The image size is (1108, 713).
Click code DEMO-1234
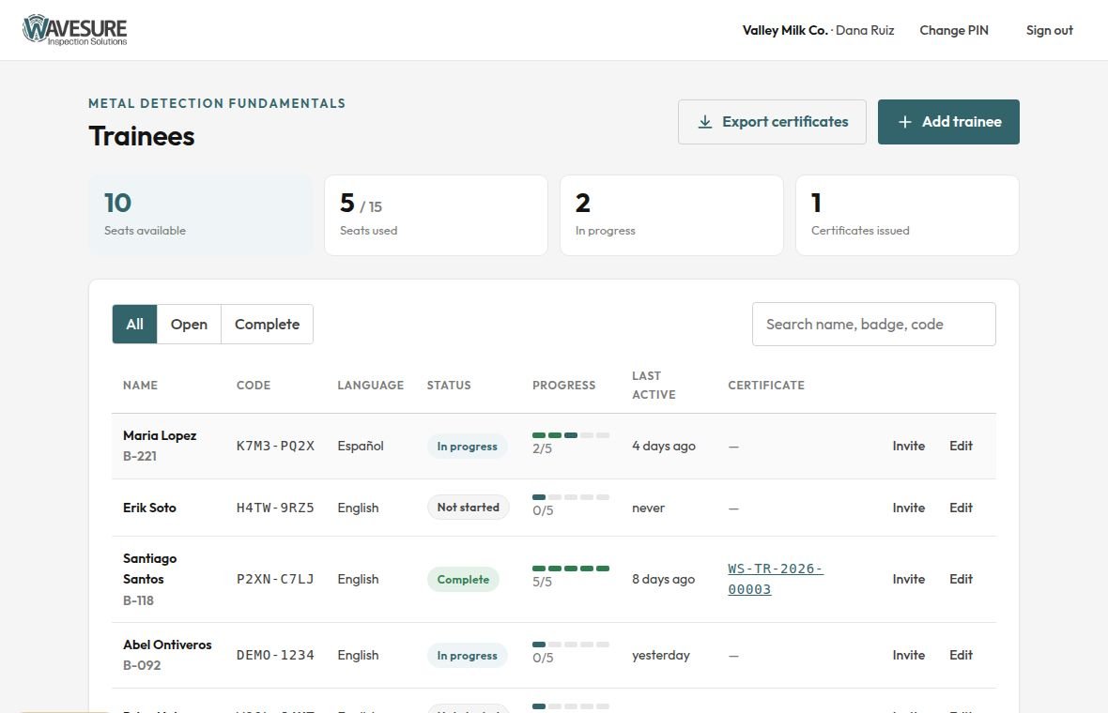pos(275,655)
